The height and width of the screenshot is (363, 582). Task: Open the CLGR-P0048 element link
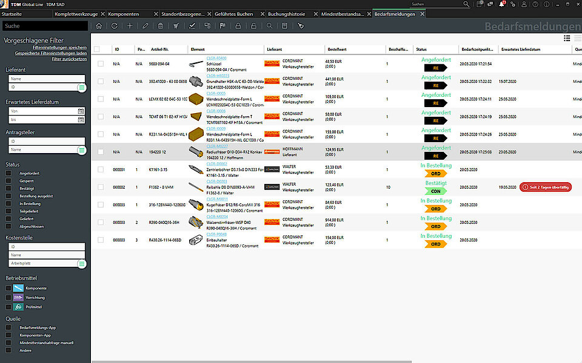pos(216,234)
